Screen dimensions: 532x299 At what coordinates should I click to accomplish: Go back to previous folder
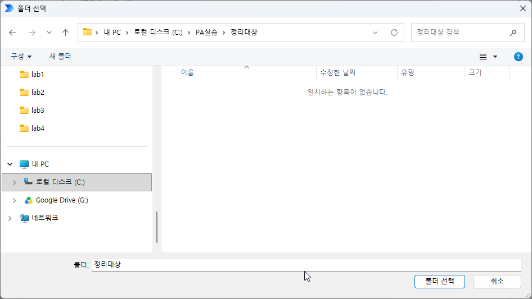point(12,33)
